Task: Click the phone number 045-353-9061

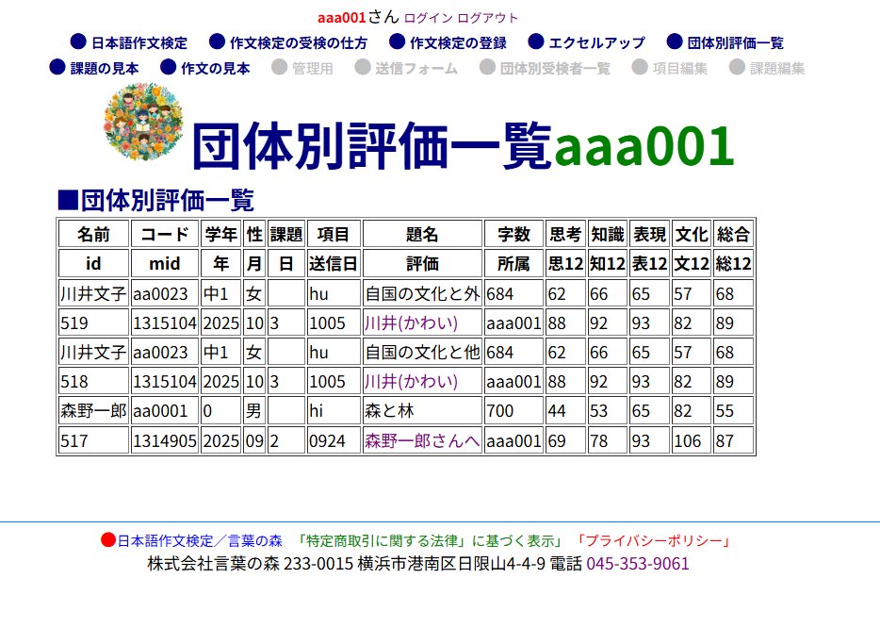Action: [638, 564]
